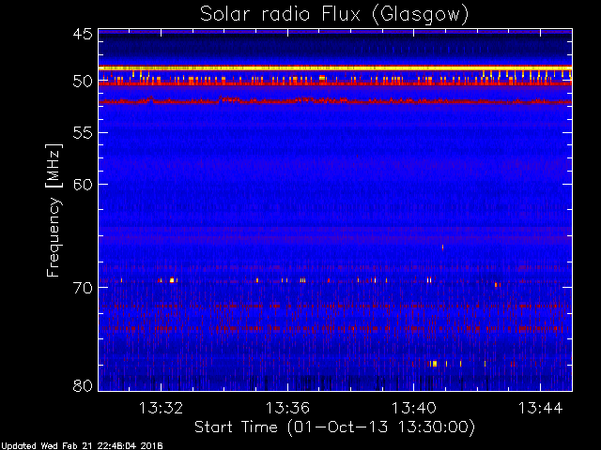Viewport: 601px width, 450px height.
Task: Click the 50 frequency tick label
Action: point(83,82)
